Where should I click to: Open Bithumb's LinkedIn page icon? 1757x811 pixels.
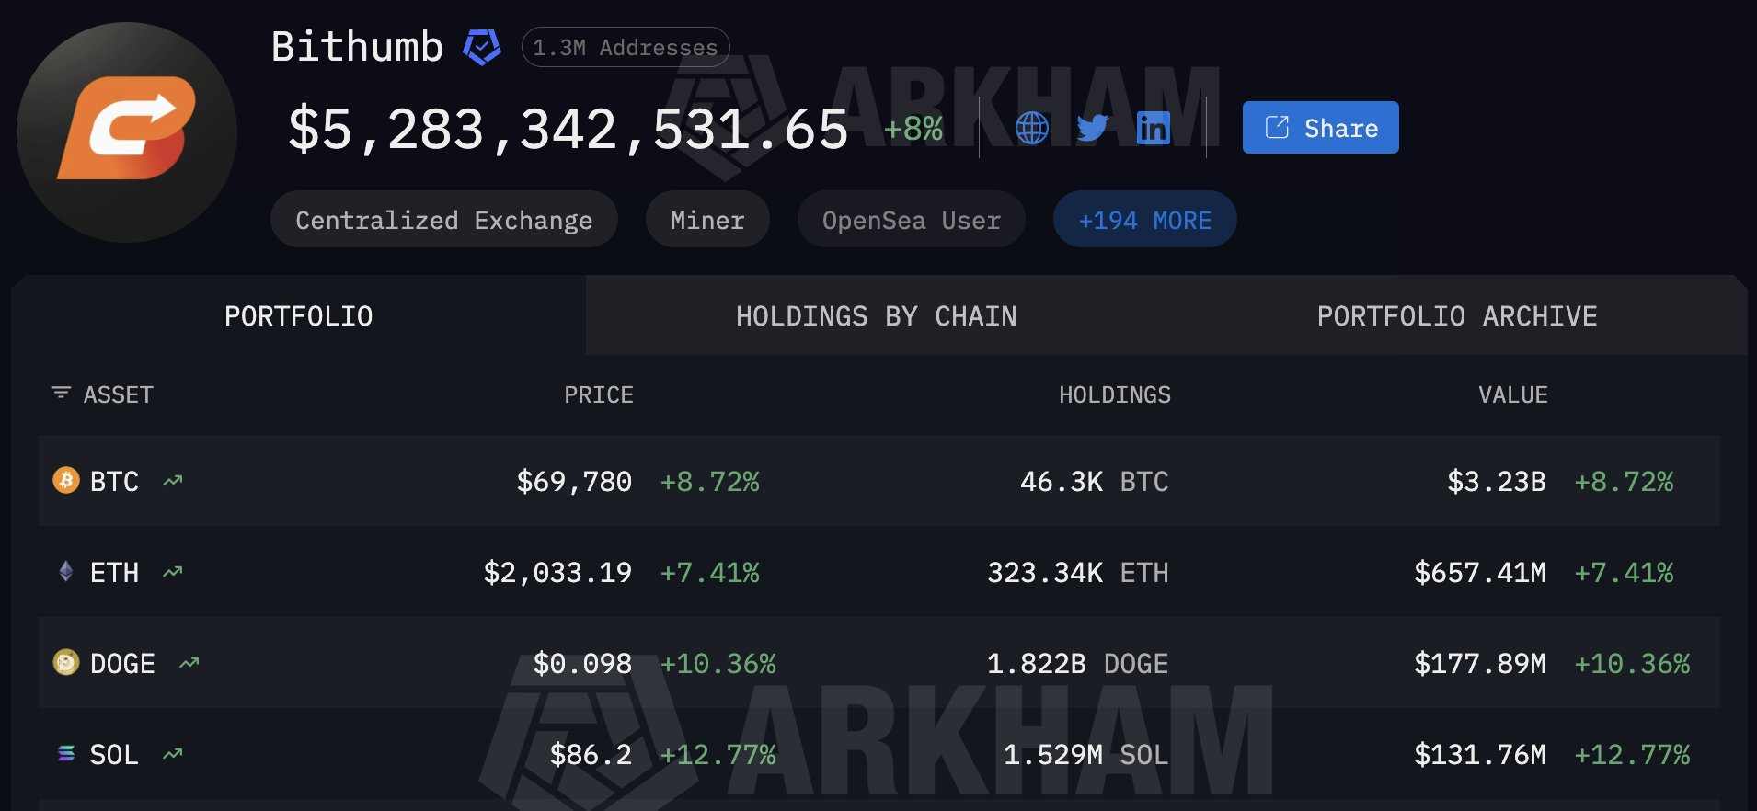[1153, 128]
